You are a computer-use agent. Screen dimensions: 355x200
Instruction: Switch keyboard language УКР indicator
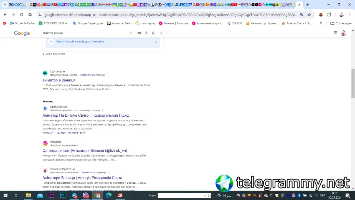tap(323, 196)
